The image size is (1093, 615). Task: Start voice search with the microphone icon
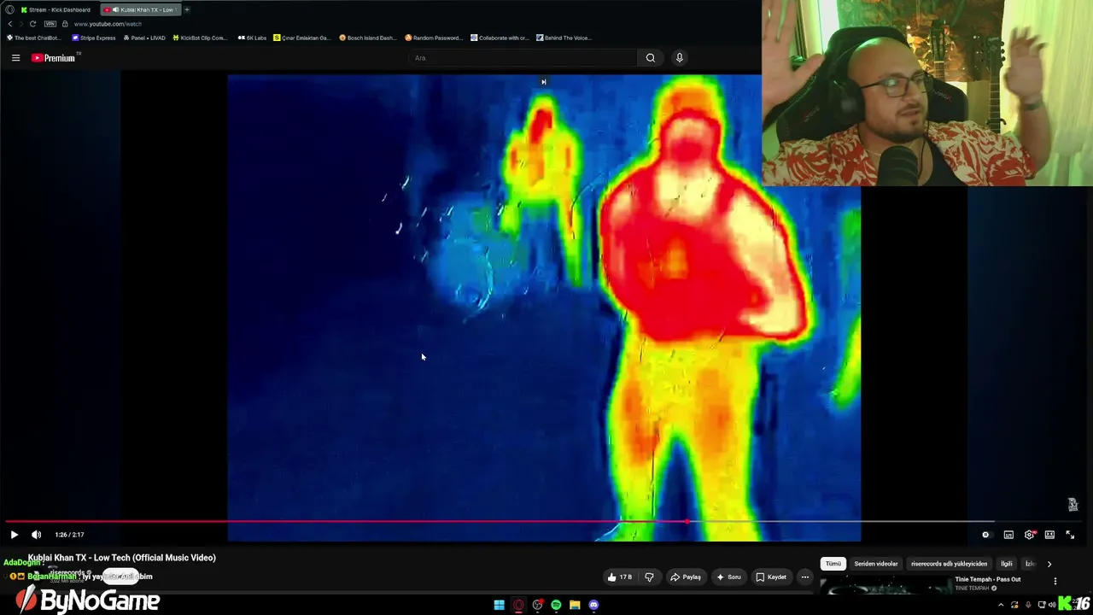tap(680, 58)
